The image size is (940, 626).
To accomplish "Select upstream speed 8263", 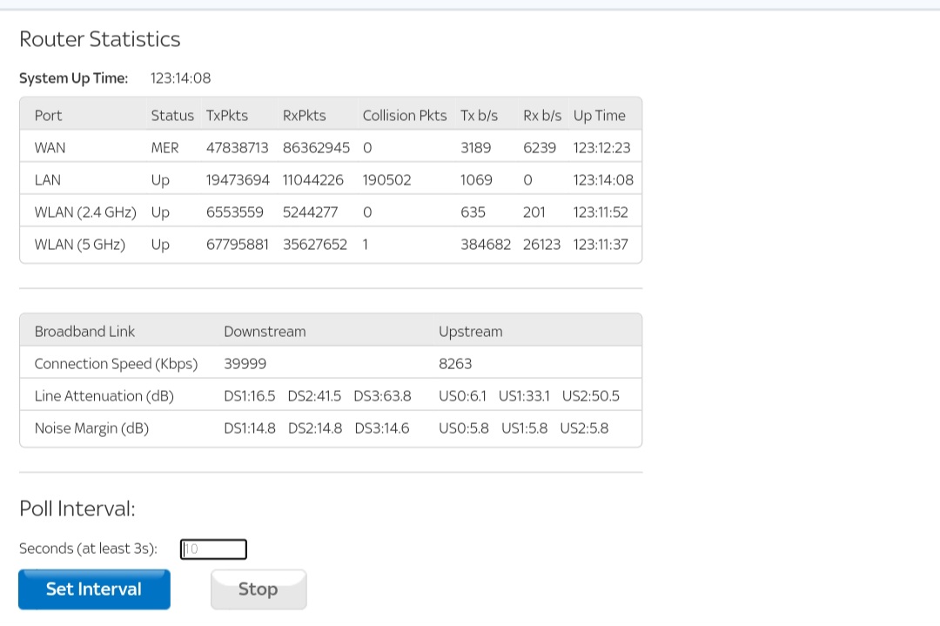I will click(x=455, y=364).
